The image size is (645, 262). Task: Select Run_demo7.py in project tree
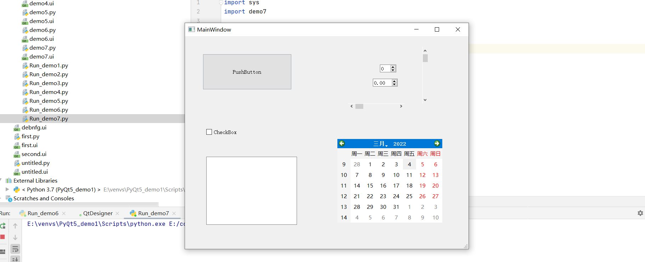pyautogui.click(x=49, y=118)
